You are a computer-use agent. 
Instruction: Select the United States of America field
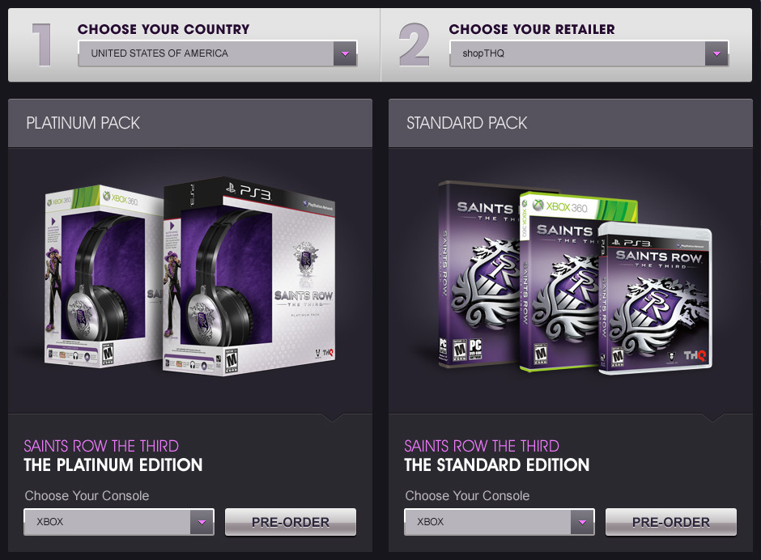218,54
